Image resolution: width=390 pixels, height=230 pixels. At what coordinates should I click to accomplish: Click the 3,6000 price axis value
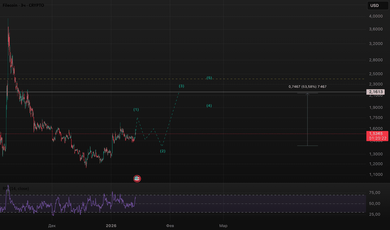[x=376, y=29]
